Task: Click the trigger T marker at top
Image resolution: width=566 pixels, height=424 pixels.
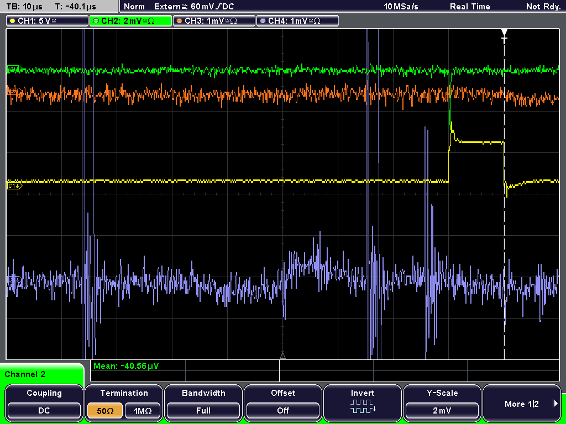Action: coord(504,36)
